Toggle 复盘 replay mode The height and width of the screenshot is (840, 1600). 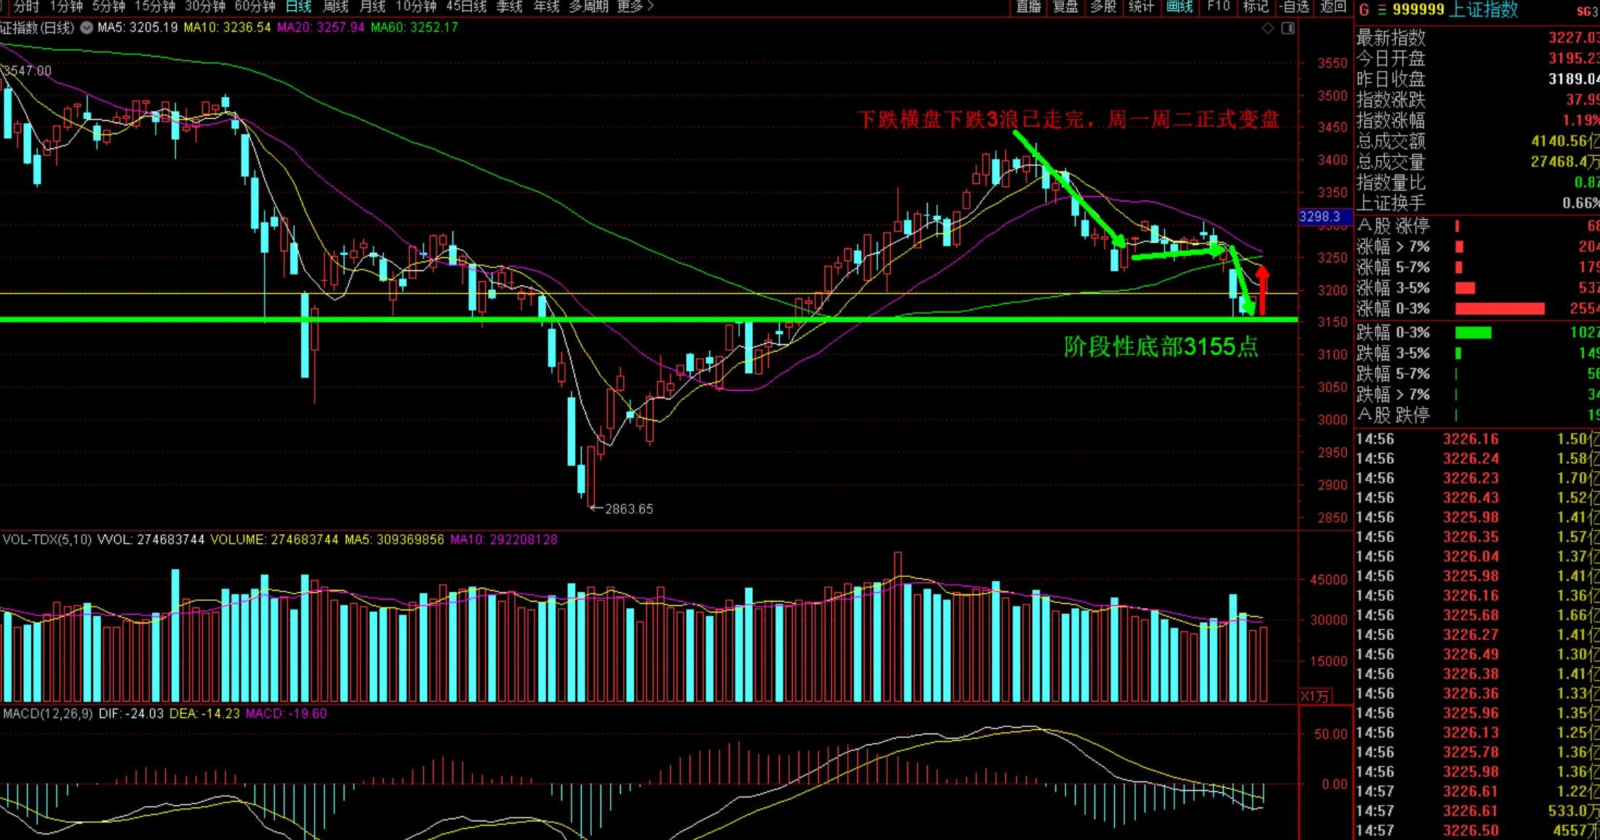click(1065, 7)
